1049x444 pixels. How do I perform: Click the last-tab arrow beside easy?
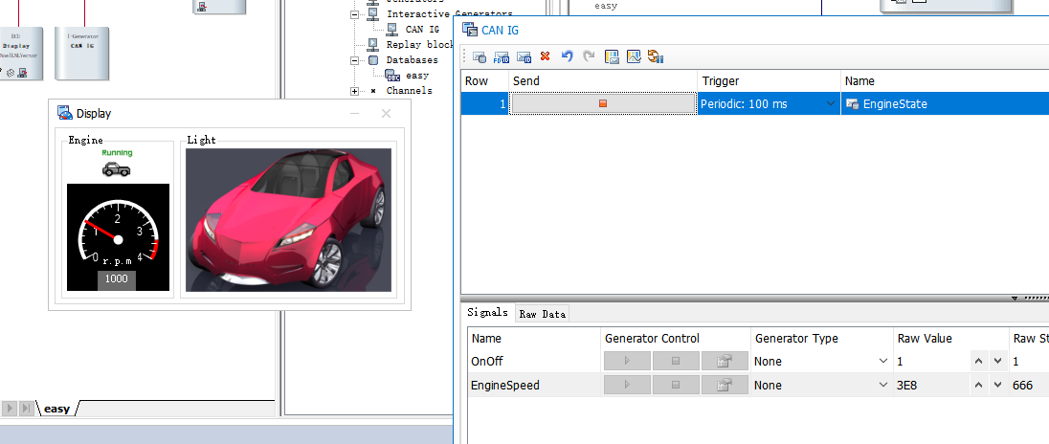(26, 408)
